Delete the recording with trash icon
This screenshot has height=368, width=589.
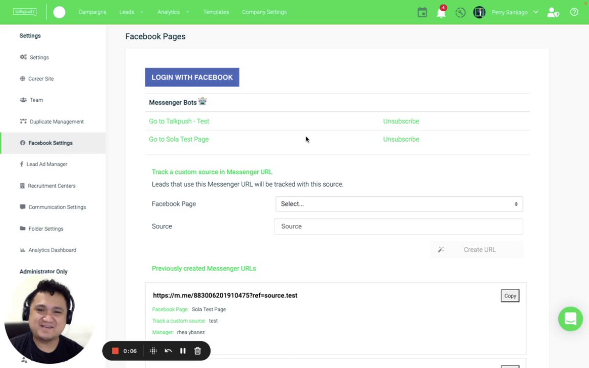[197, 351]
